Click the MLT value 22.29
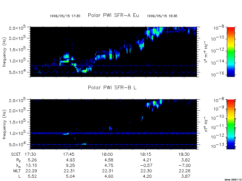 (x=32, y=171)
